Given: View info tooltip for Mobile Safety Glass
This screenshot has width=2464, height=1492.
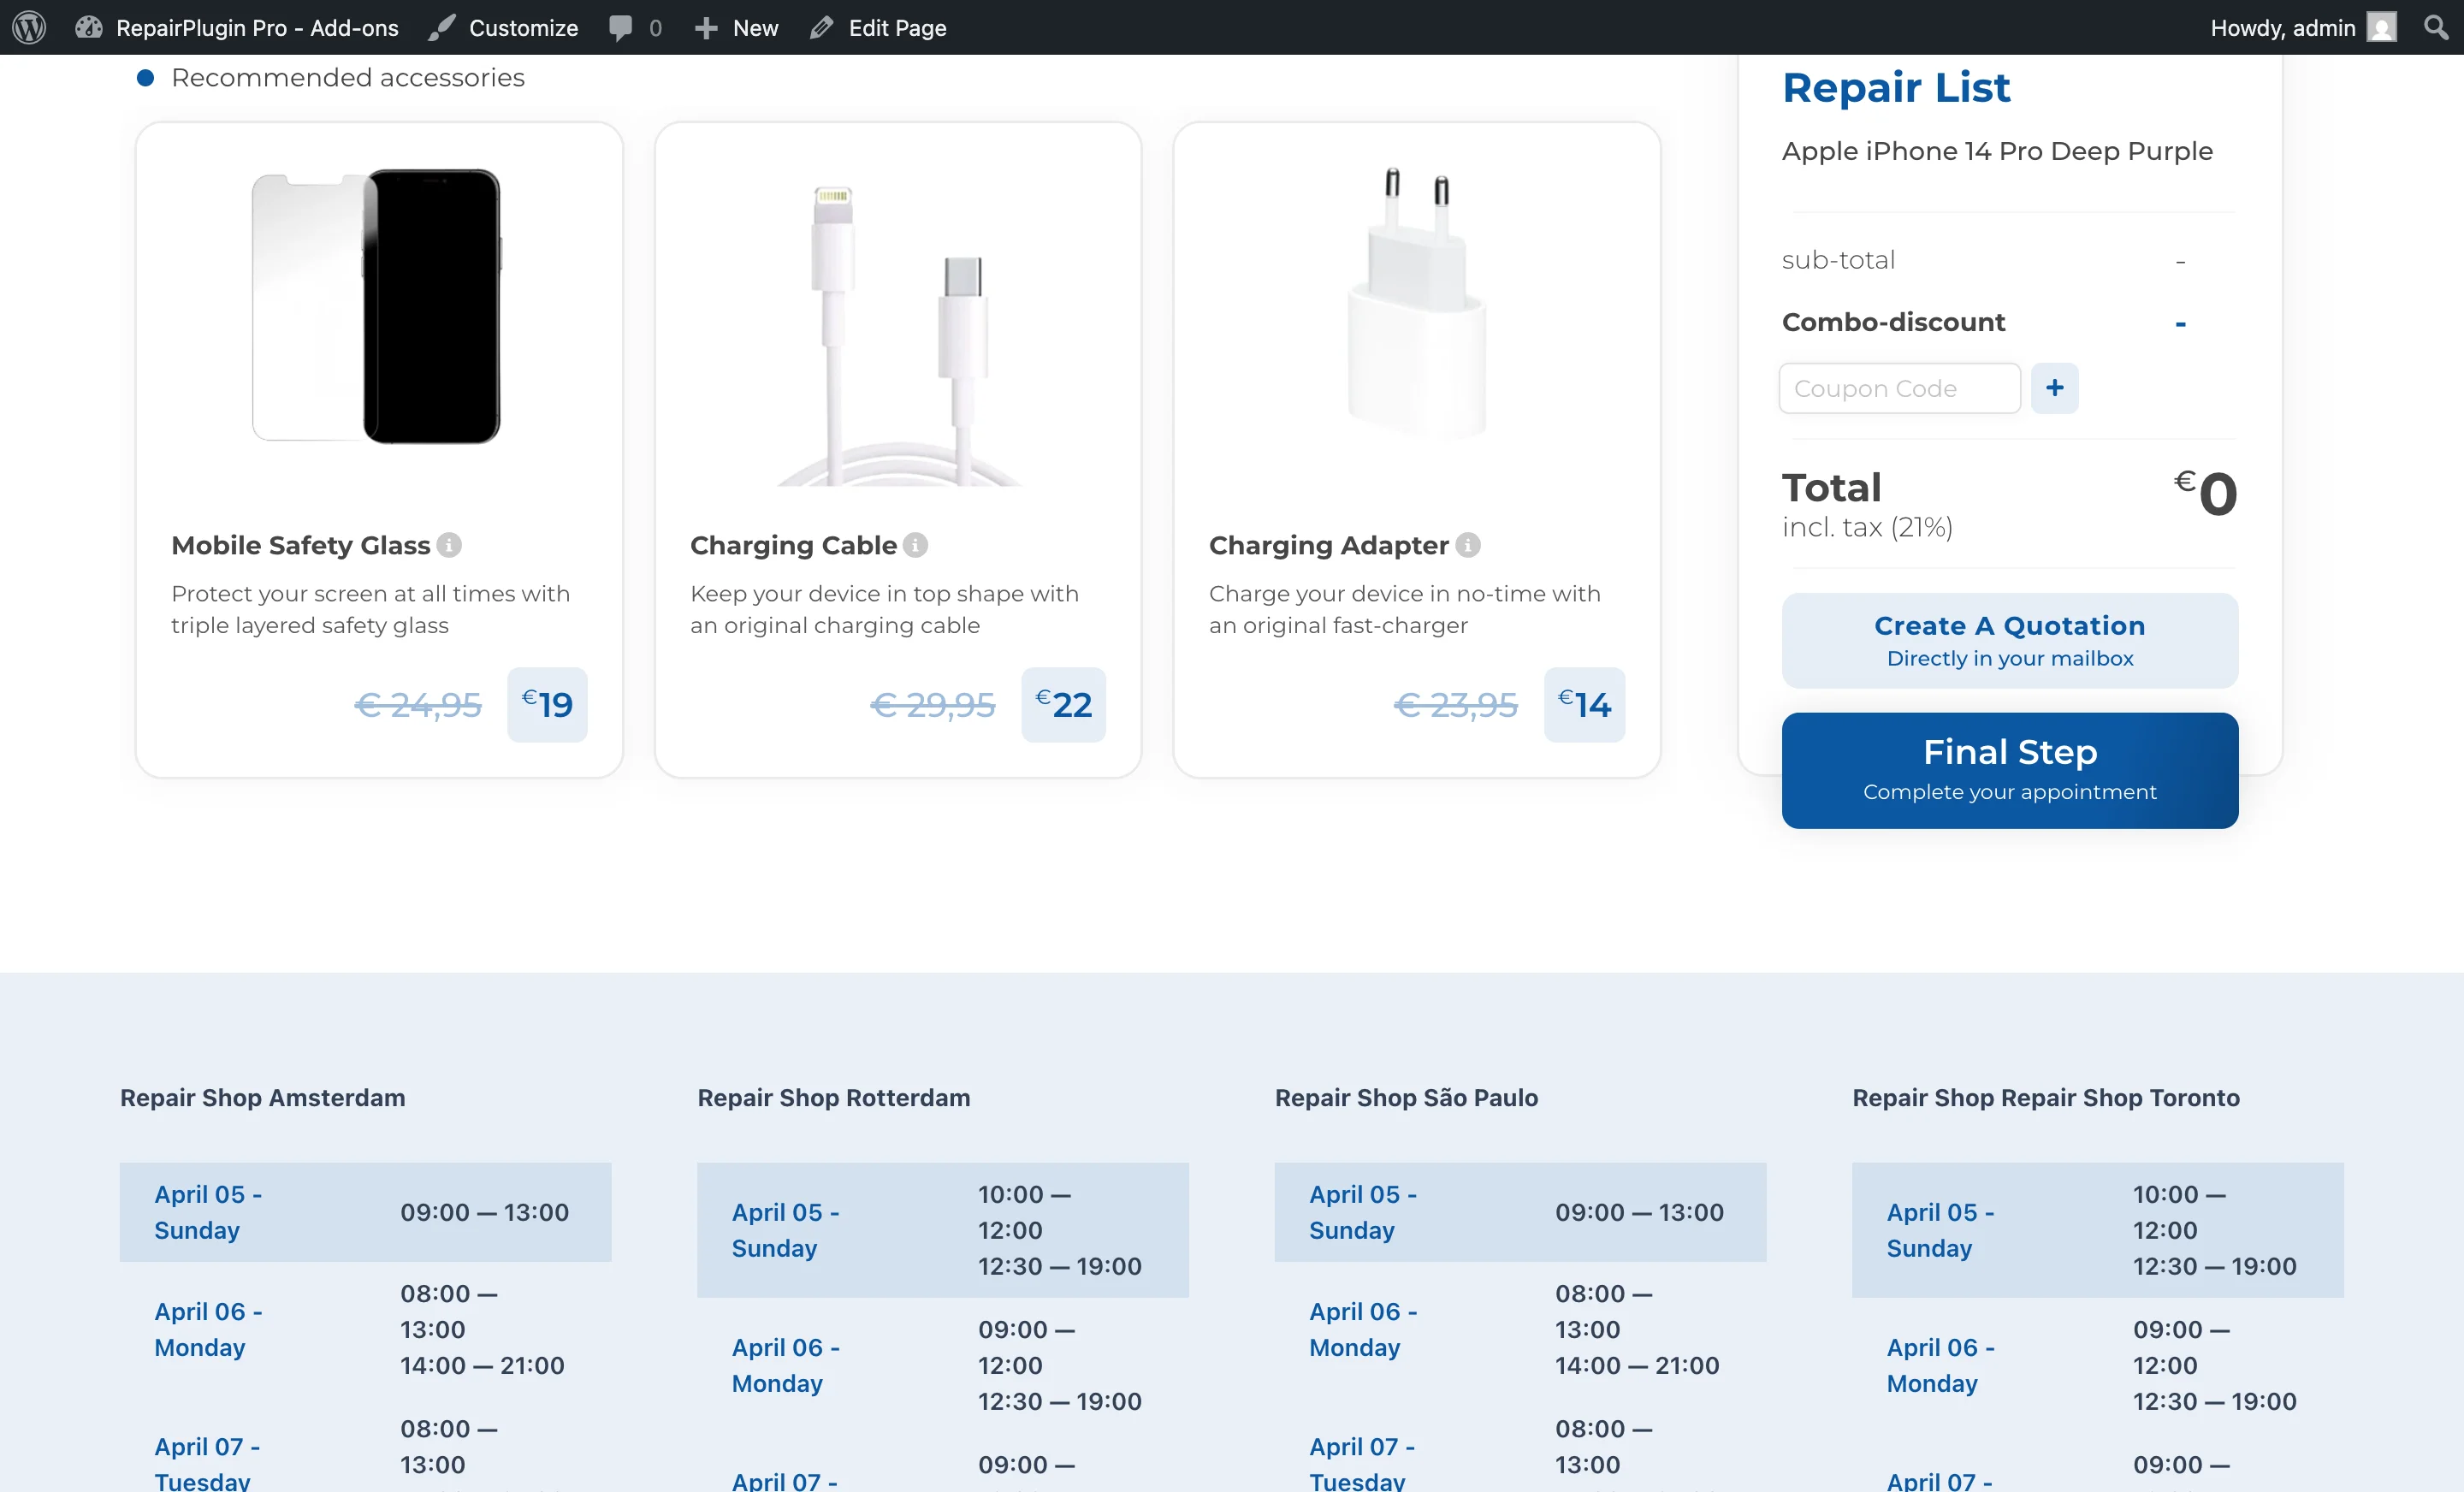Looking at the screenshot, I should click(x=449, y=545).
